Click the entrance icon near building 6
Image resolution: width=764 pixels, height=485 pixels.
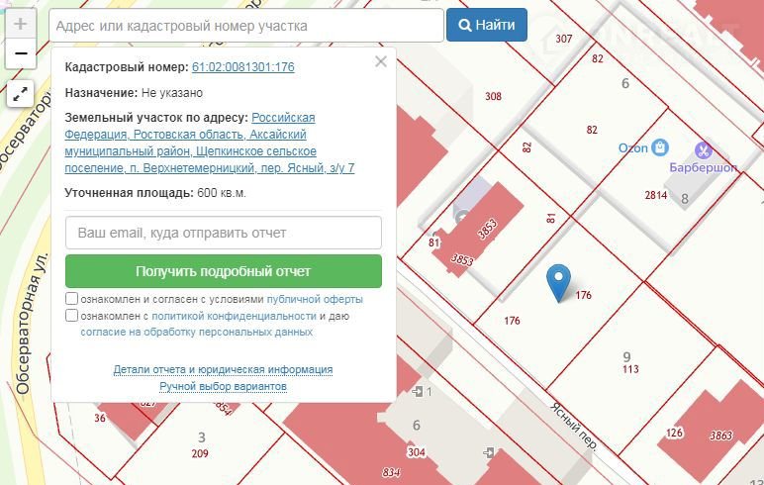(x=419, y=393)
